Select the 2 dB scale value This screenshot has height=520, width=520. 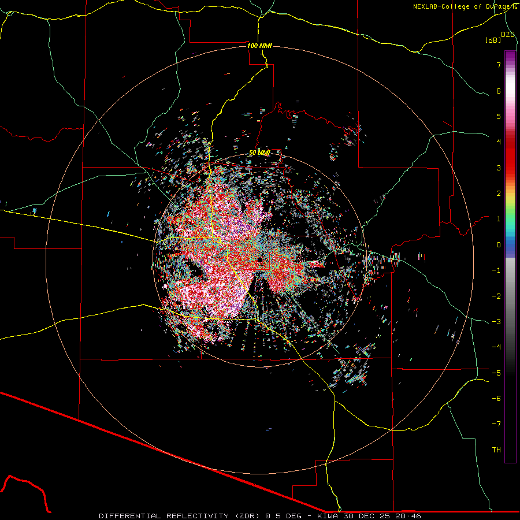499,194
